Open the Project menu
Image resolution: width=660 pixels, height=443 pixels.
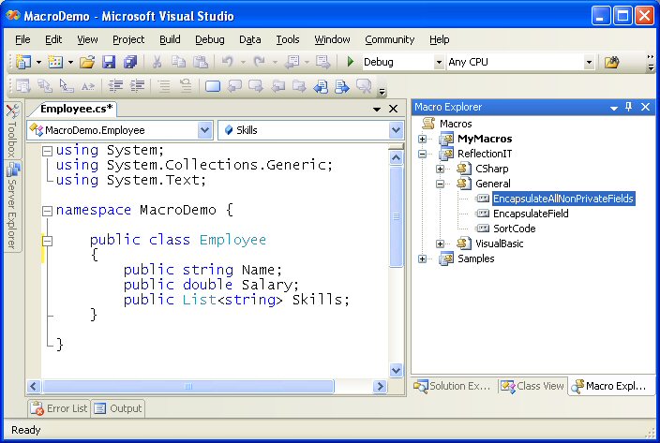coord(128,39)
